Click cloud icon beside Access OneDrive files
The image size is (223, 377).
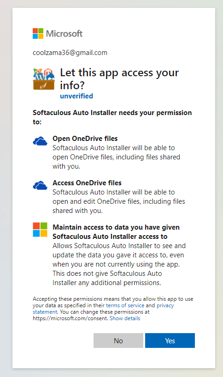(x=40, y=185)
